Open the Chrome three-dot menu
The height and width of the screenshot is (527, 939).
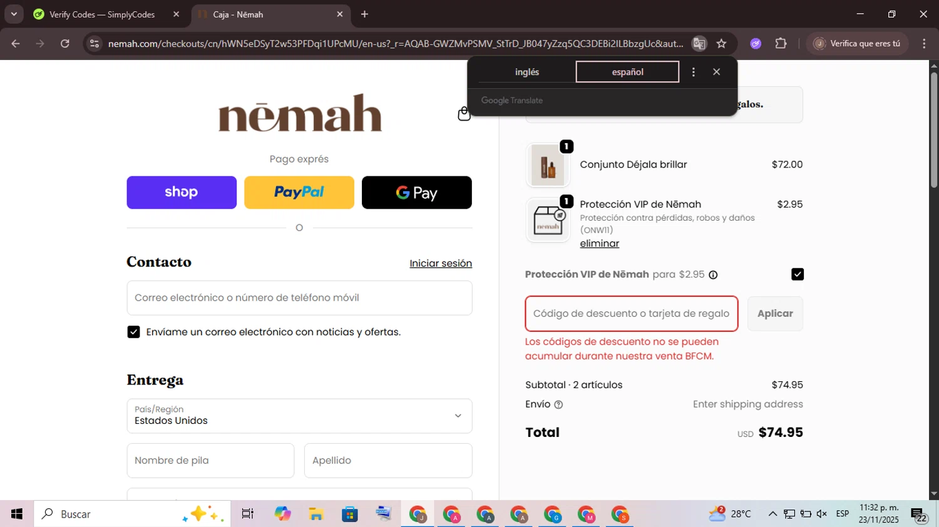924,44
